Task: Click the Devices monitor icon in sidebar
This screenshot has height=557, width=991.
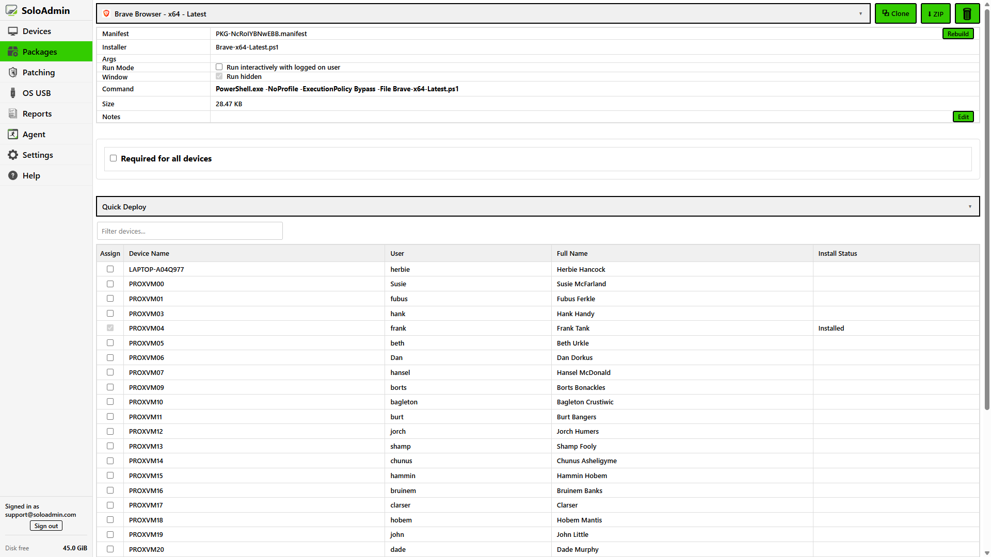Action: [x=13, y=31]
